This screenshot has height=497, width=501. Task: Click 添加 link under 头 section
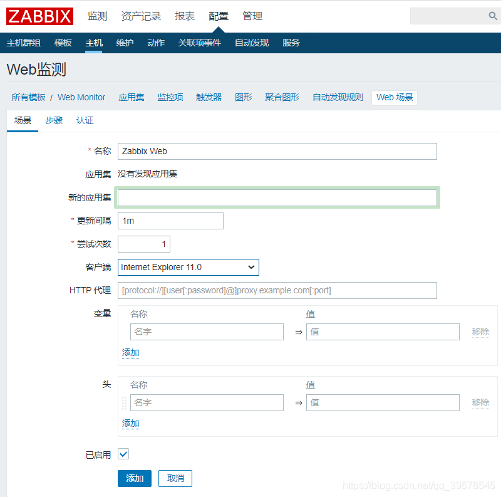pos(130,424)
